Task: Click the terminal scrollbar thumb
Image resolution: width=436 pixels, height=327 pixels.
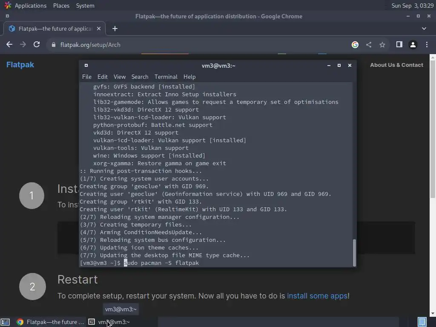Action: (x=354, y=252)
